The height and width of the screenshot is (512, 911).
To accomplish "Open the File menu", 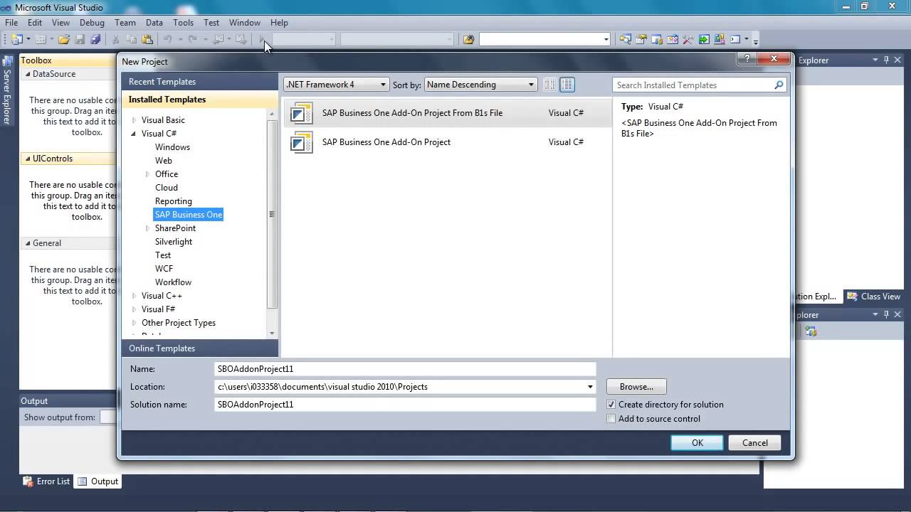I will coord(11,23).
